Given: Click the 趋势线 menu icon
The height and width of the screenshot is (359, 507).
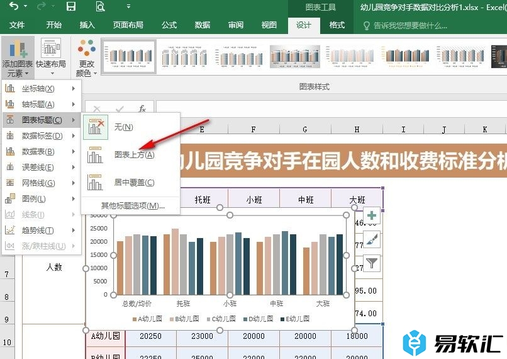Looking at the screenshot, I should 10,230.
